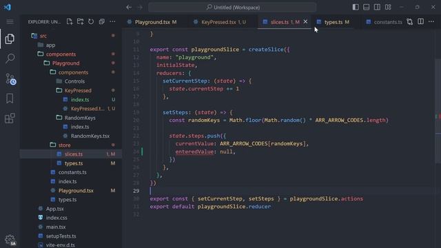Open the Extensions view
Viewport: 441px width, 248px height.
[x=10, y=118]
